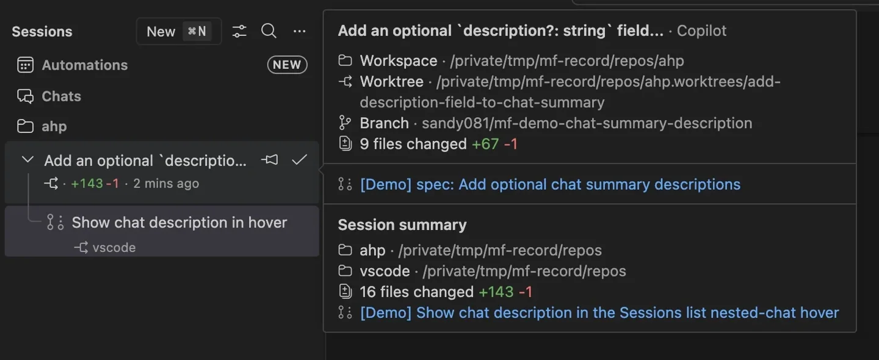The width and height of the screenshot is (879, 360).
Task: Click the worktree icon next to vscode
Action: click(x=81, y=247)
